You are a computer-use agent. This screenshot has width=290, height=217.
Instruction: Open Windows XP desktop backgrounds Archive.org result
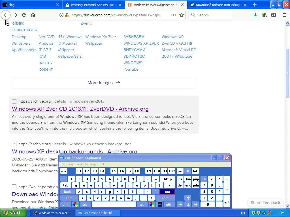click(74, 151)
